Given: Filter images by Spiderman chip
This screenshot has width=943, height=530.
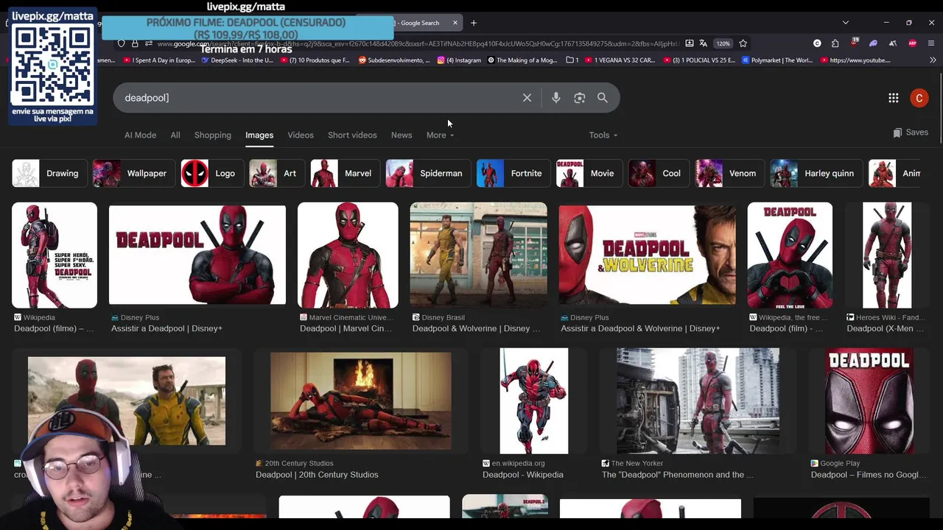Looking at the screenshot, I should click(x=428, y=174).
